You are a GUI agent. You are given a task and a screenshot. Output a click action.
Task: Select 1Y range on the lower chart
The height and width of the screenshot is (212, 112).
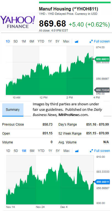[x=50, y=151]
